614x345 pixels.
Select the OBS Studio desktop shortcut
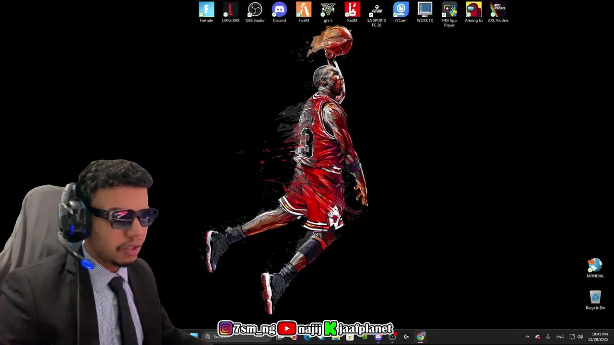(255, 12)
